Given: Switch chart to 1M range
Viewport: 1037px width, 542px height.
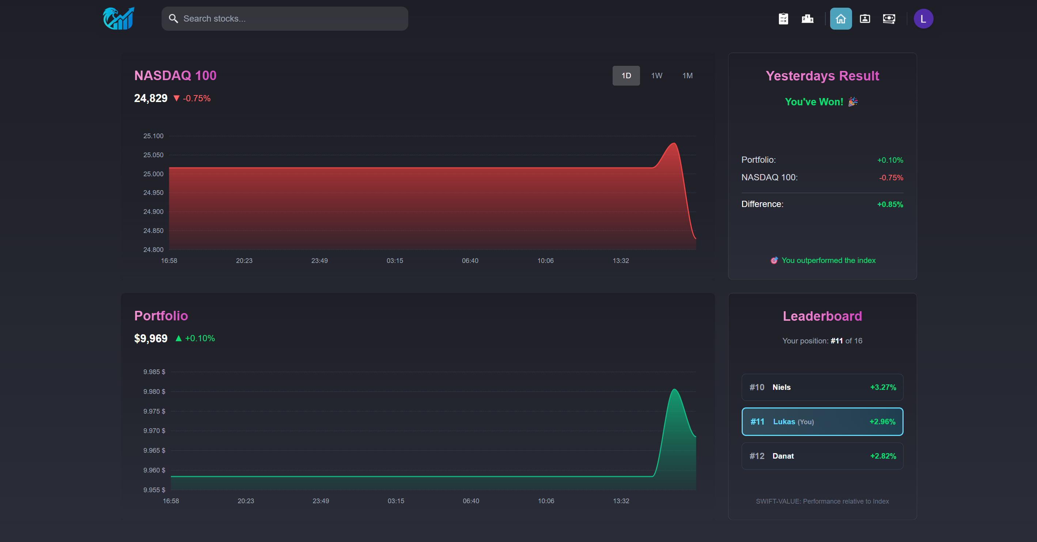Looking at the screenshot, I should pyautogui.click(x=687, y=75).
